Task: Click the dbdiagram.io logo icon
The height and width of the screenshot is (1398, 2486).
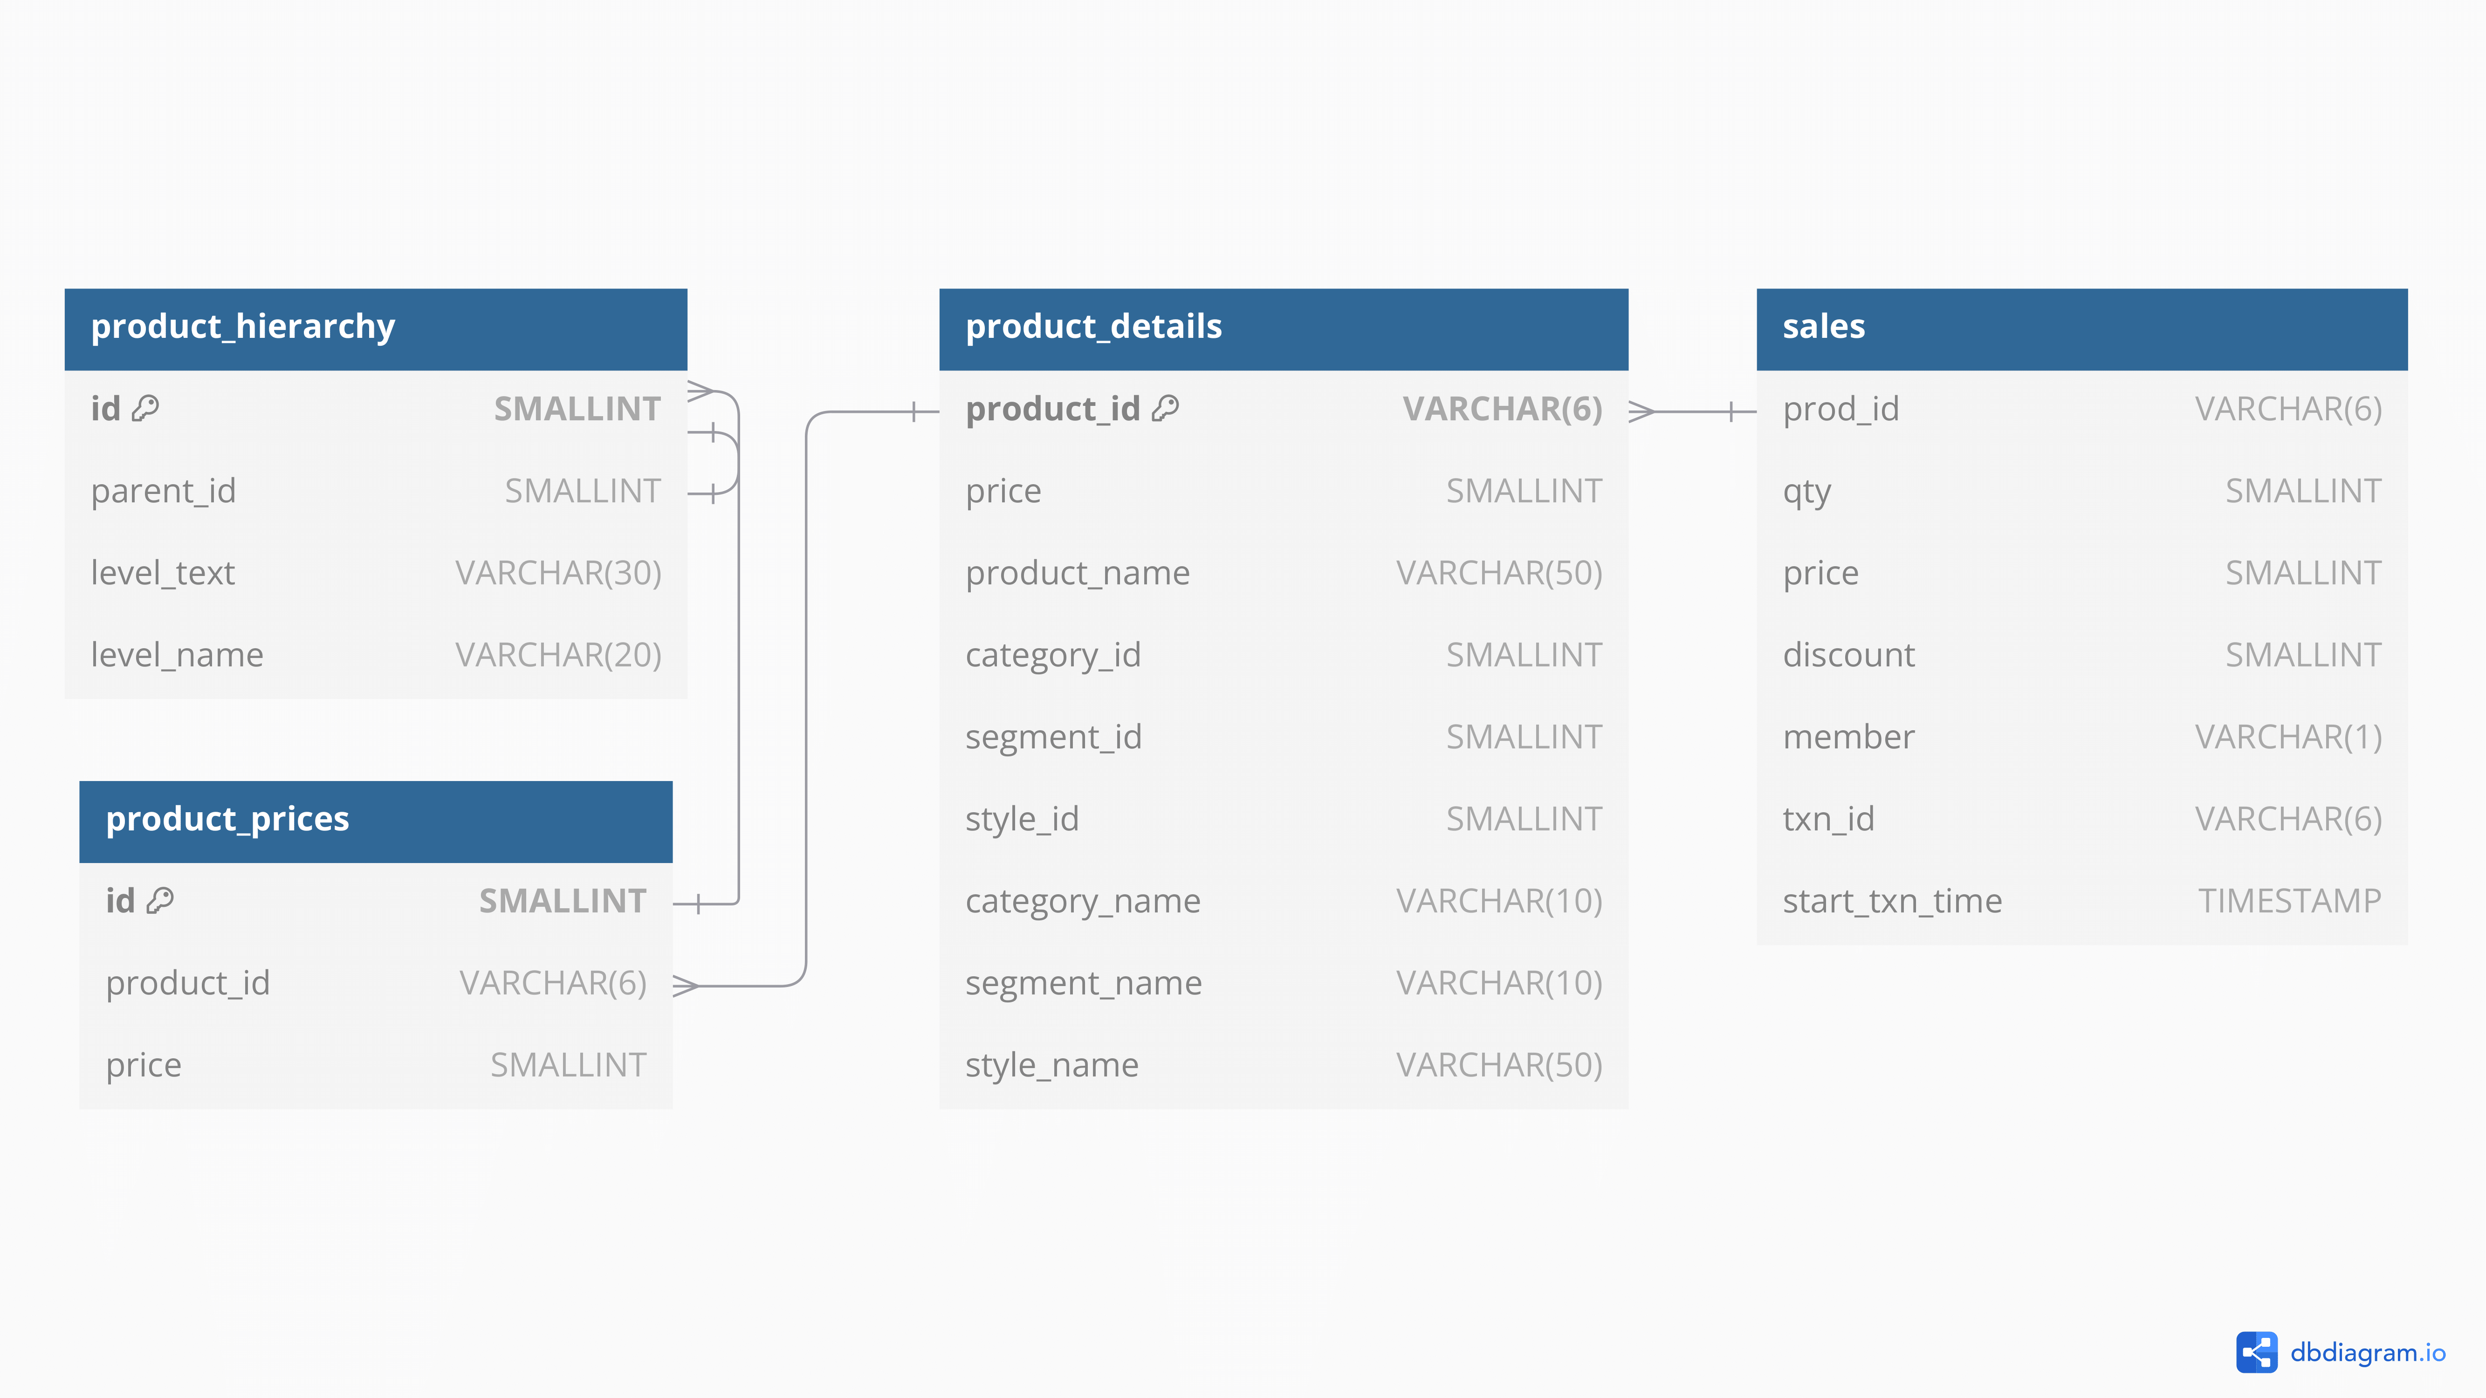Action: pyautogui.click(x=2255, y=1352)
